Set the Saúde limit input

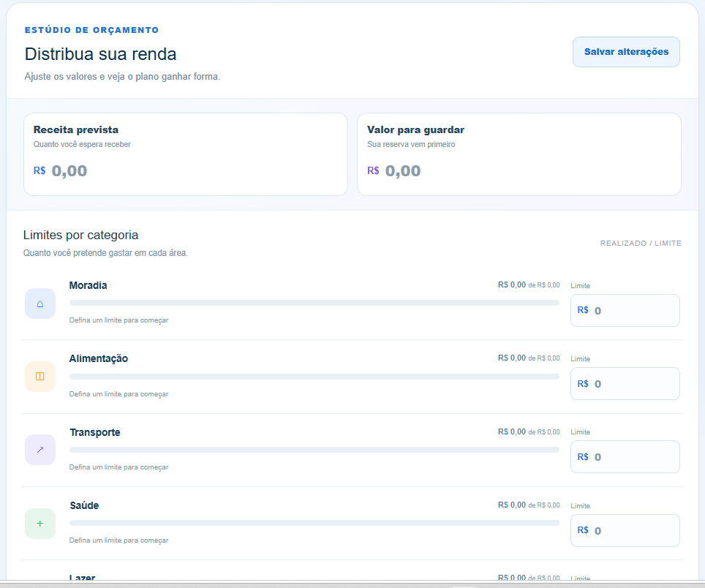625,530
